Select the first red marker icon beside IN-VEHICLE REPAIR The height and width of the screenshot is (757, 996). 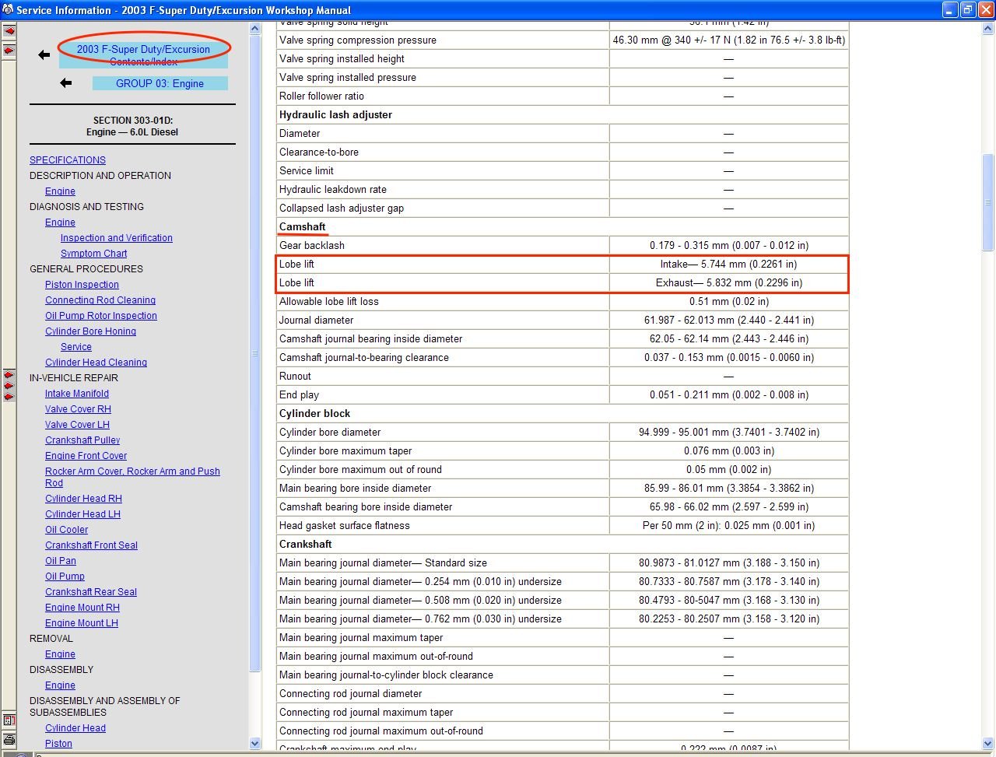pos(9,373)
